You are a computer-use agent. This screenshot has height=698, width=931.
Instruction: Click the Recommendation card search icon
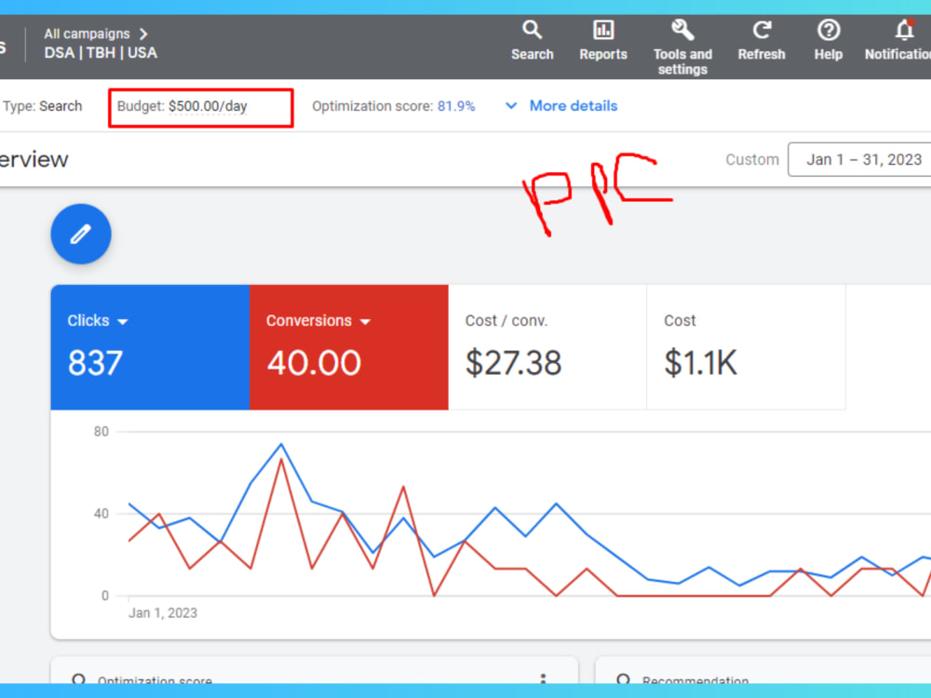point(622,679)
